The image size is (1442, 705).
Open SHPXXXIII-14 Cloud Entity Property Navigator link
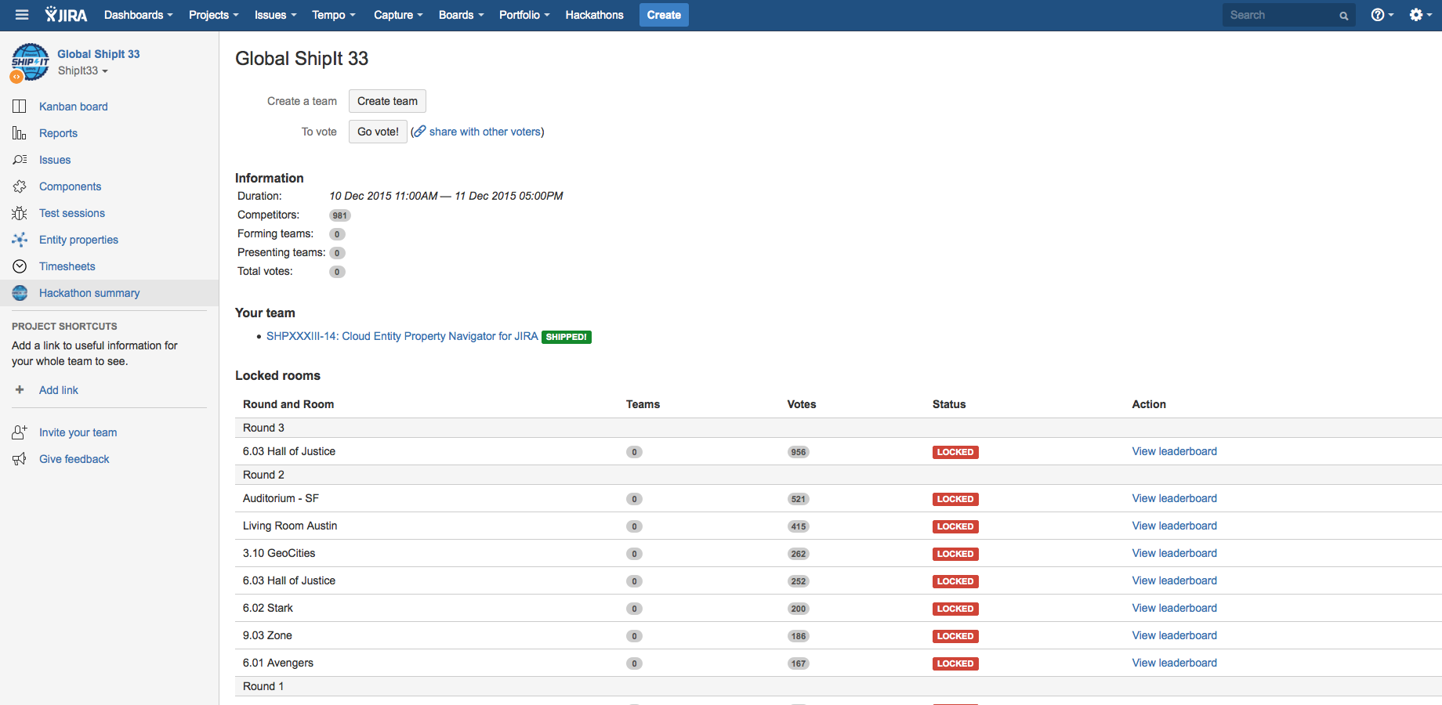401,336
